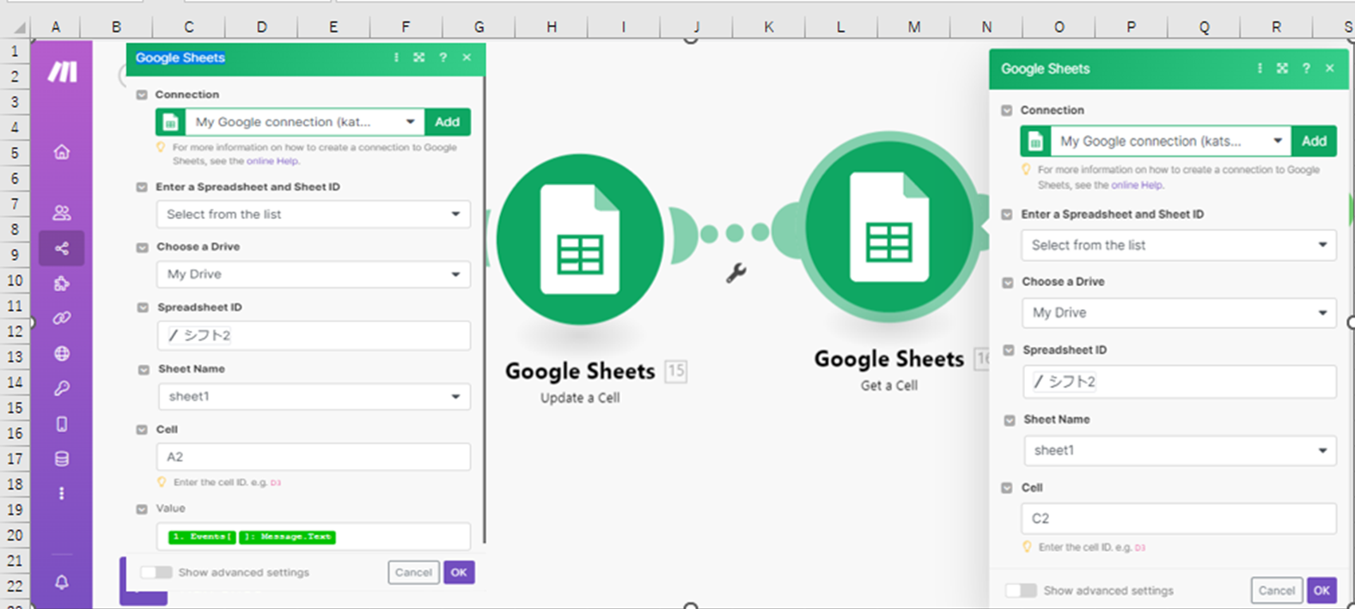
Task: Open right panel sheet1 Sheet Name dropdown
Action: [1180, 450]
